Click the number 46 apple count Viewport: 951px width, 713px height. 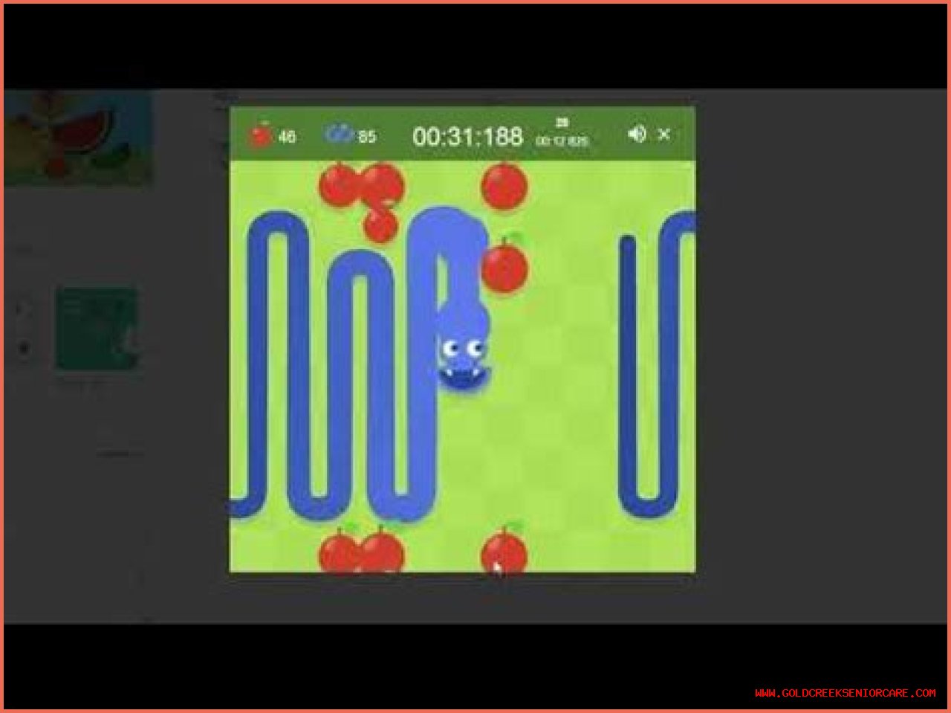287,137
